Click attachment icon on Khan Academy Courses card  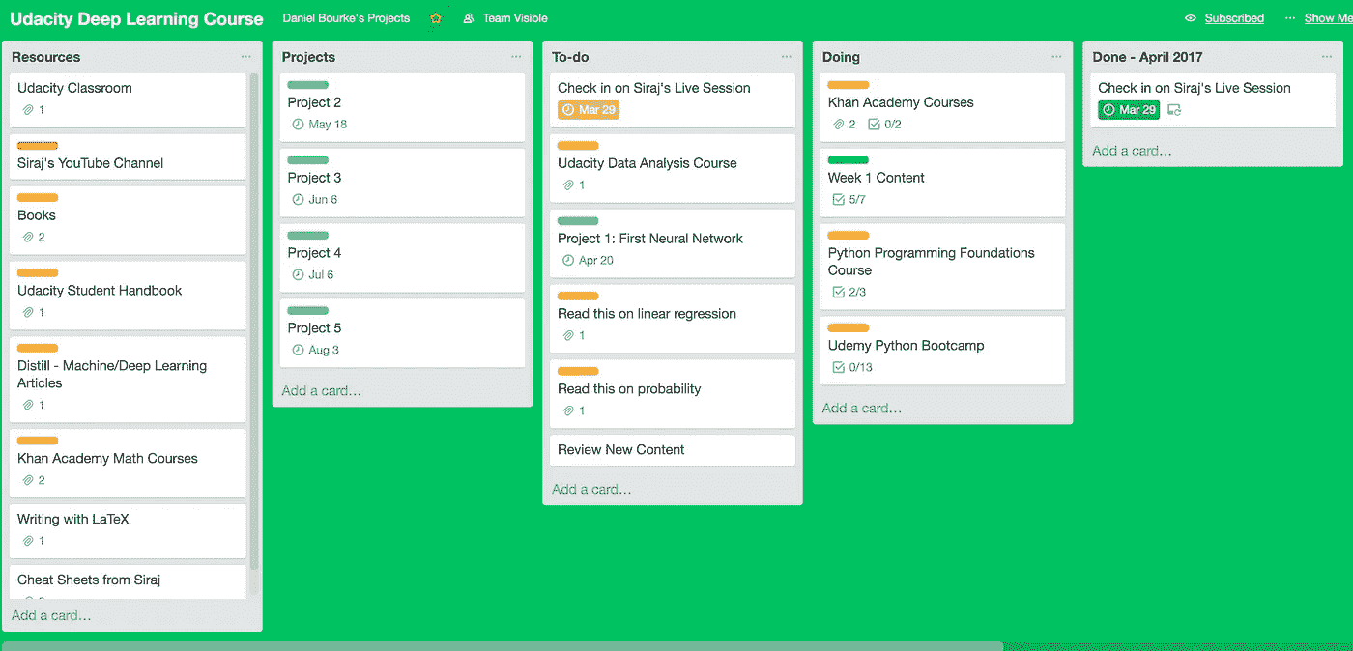pos(839,125)
